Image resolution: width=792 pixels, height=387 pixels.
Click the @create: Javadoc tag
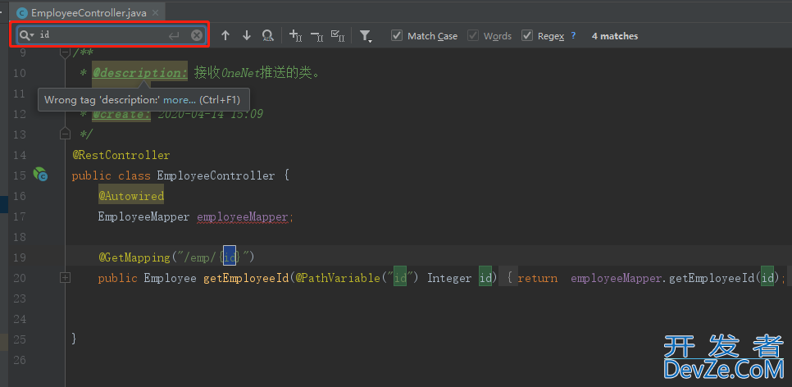point(121,114)
